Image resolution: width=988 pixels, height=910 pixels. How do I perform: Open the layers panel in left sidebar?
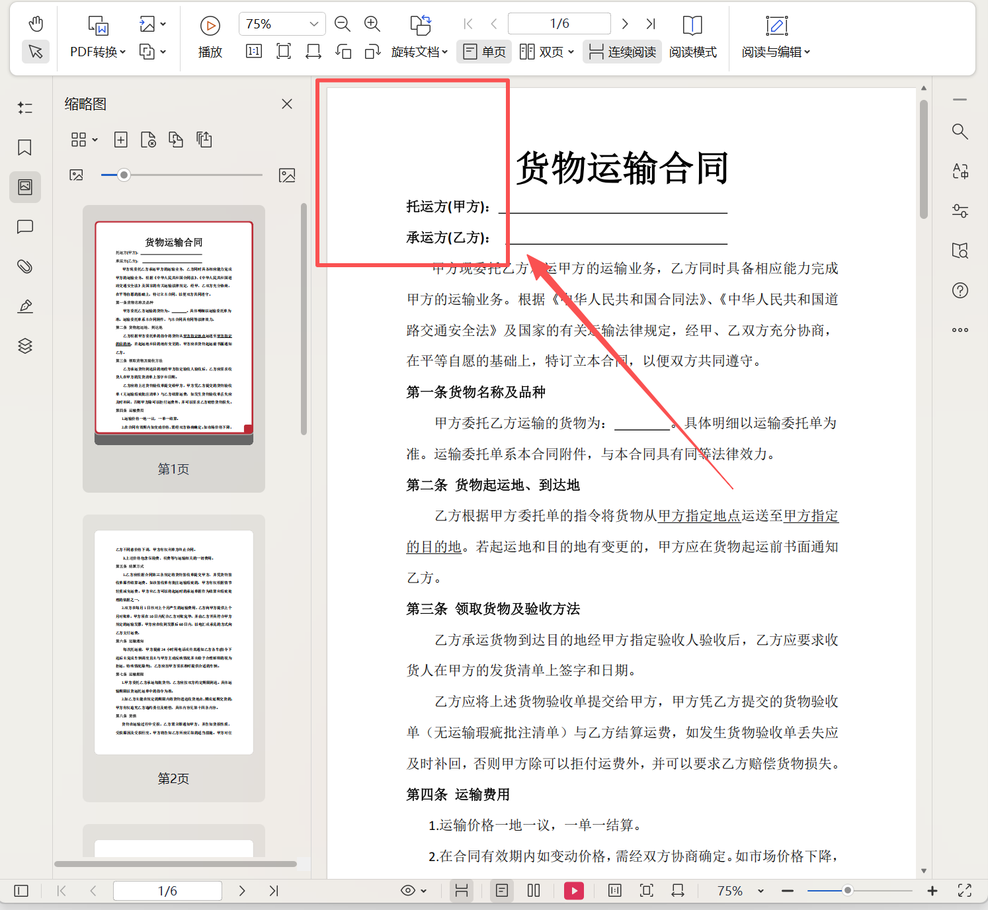[25, 346]
